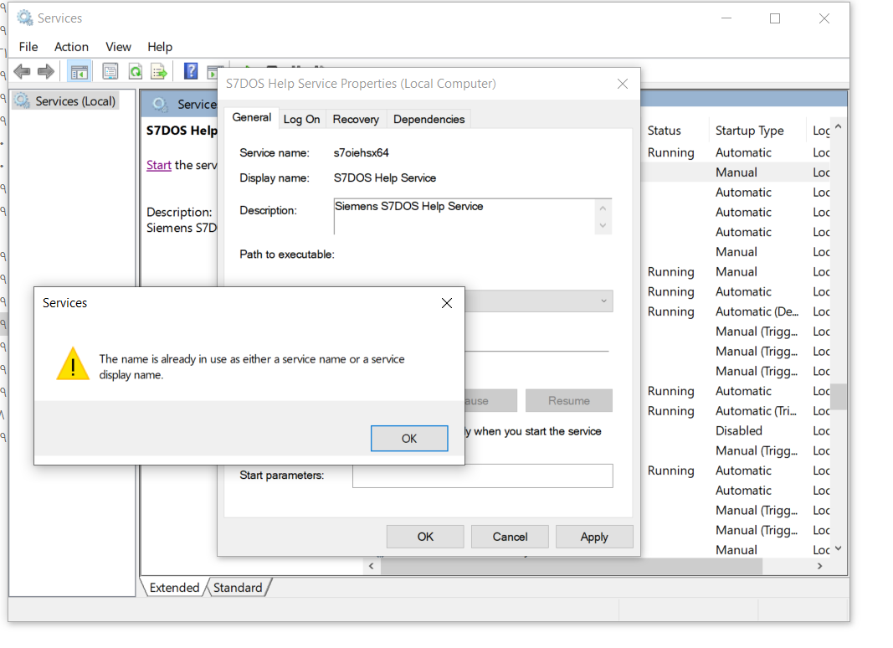Image resolution: width=893 pixels, height=648 pixels.
Task: Click the 'Service name:' label
Action: tap(275, 152)
